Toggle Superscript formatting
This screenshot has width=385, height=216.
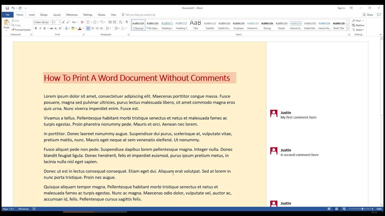[60, 28]
